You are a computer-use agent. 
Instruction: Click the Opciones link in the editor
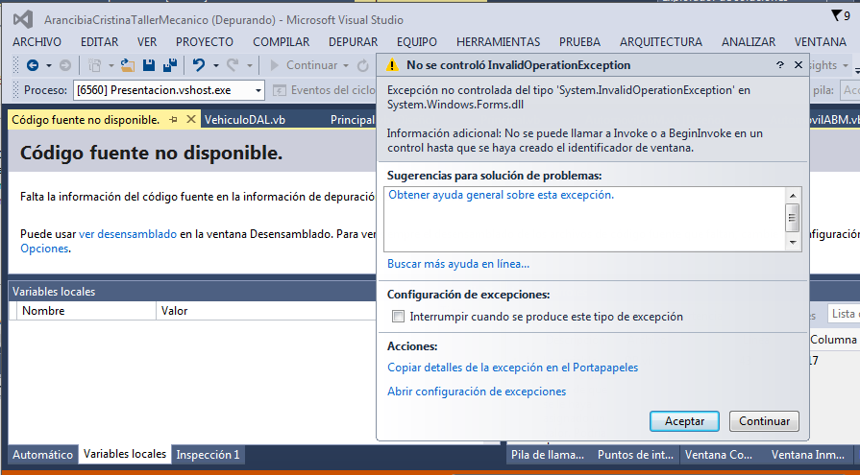coord(44,249)
